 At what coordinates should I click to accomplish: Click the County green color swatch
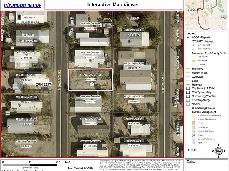click(x=194, y=123)
